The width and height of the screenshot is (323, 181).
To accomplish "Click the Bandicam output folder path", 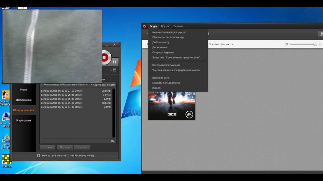I will click(x=64, y=85).
